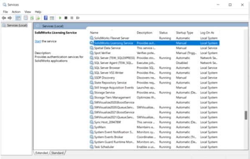Switch to the Standard tab
This screenshot has width=250, height=159.
tap(57, 153)
